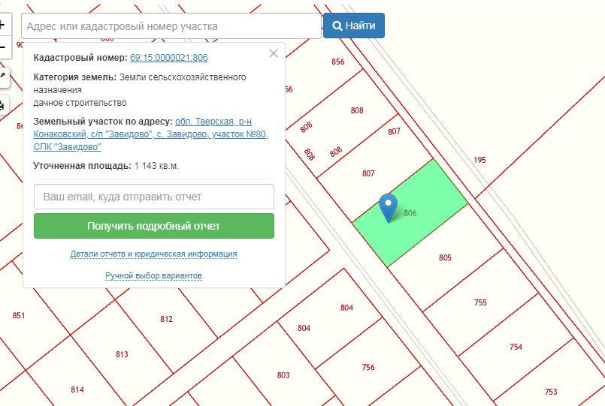
Task: Focus the email input for report
Action: (x=154, y=197)
